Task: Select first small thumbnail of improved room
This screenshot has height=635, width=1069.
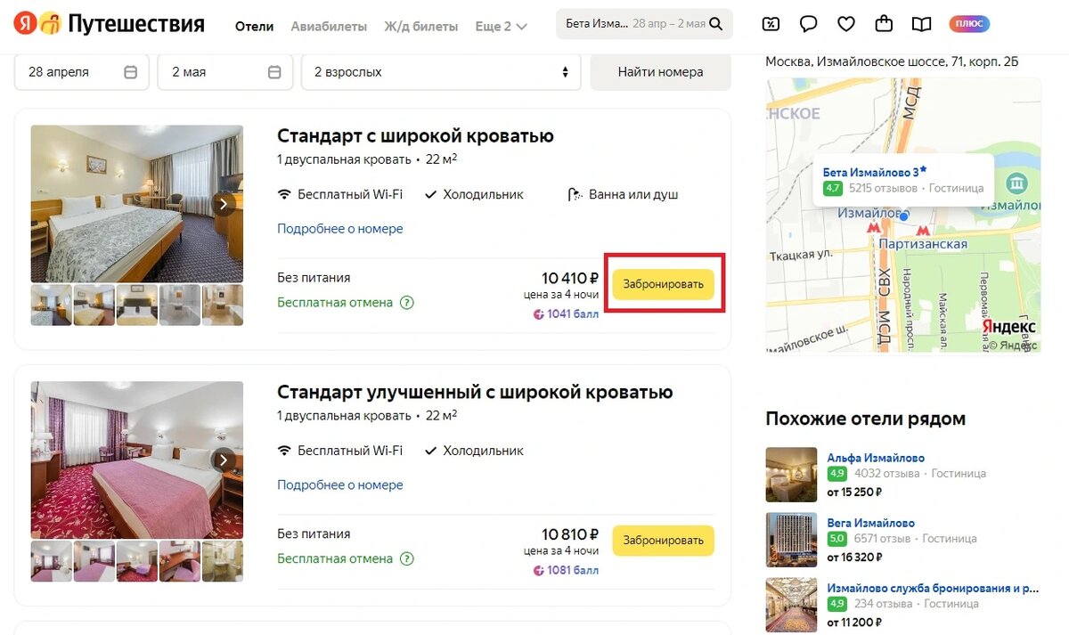Action: 52,561
